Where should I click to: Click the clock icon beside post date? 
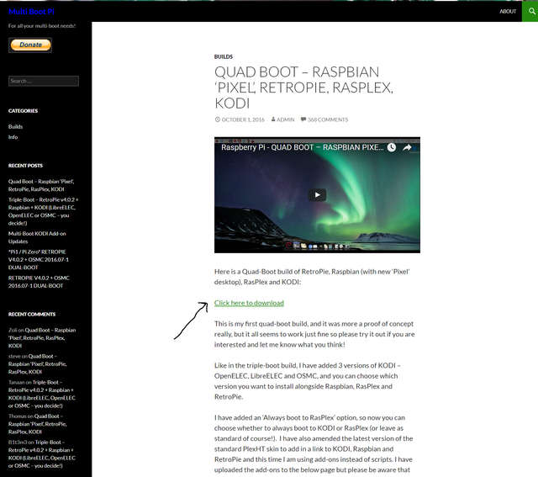pos(218,119)
